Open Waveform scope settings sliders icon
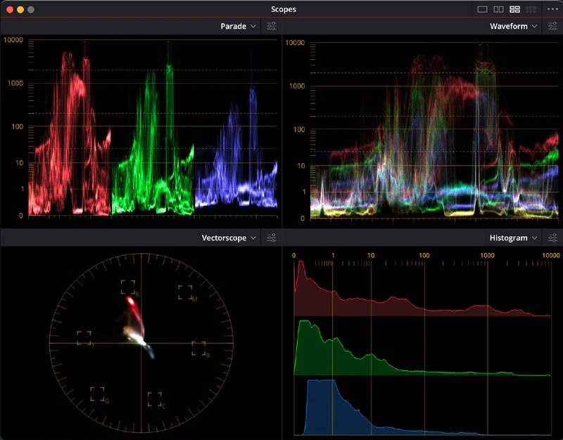The image size is (563, 440). pyautogui.click(x=552, y=26)
